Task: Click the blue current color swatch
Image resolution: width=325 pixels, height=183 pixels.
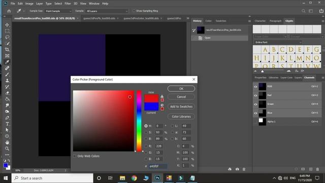Action: (x=151, y=106)
